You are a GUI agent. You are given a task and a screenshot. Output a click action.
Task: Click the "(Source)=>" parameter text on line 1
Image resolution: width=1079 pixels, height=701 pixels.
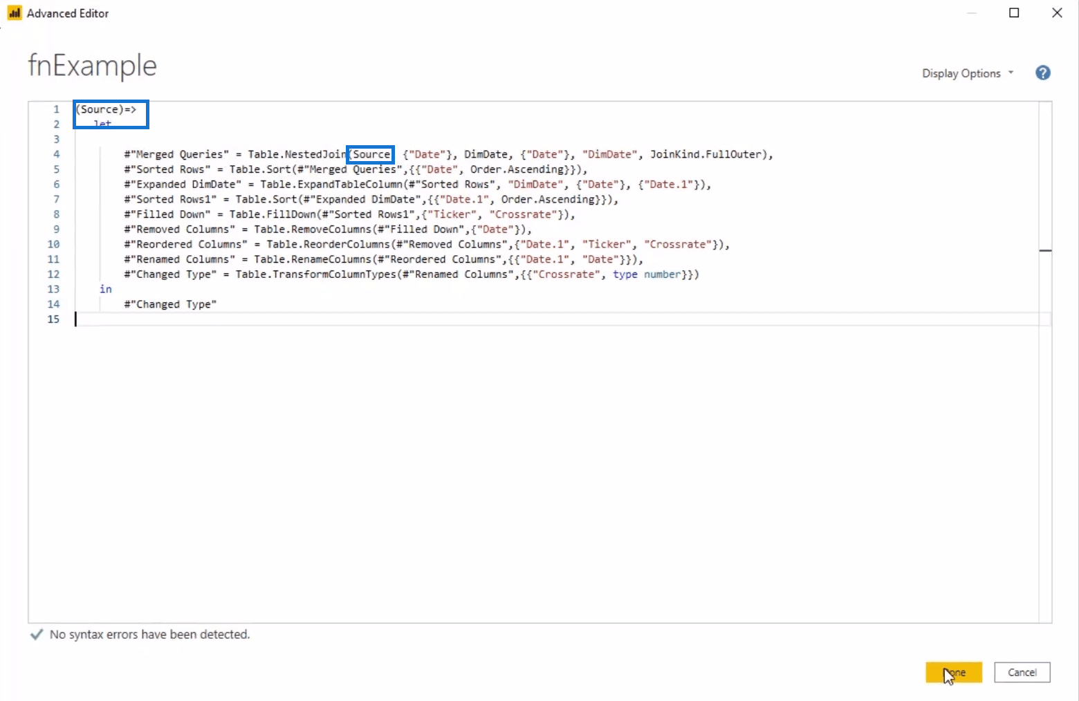click(x=106, y=109)
